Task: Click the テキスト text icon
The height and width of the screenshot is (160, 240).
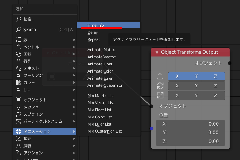Action: [18, 68]
